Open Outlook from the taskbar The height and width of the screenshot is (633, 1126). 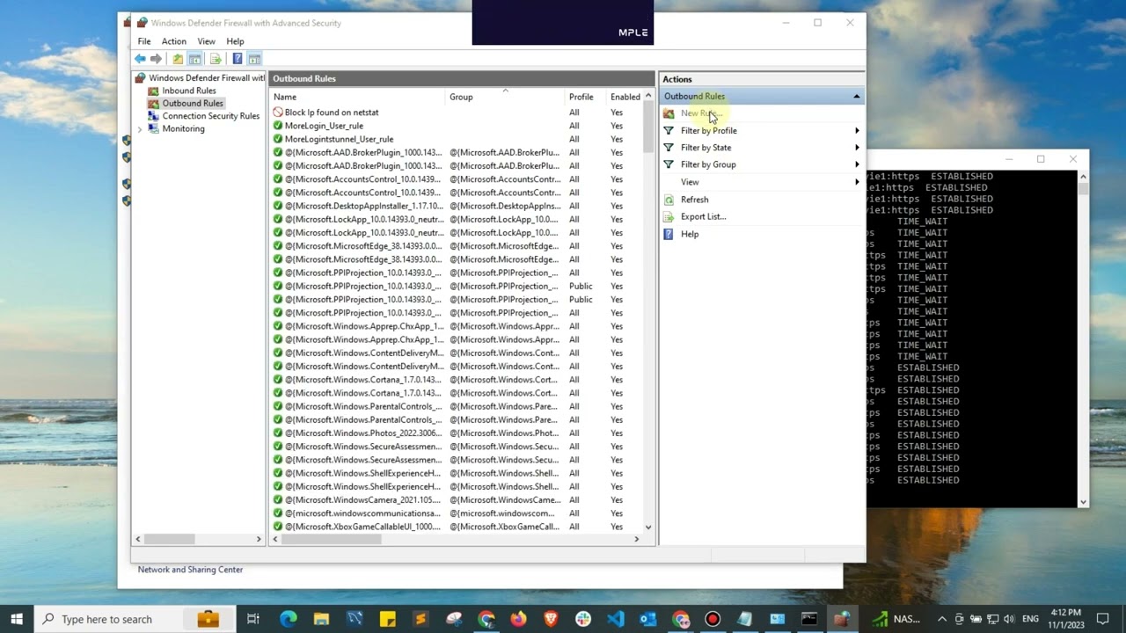(648, 619)
